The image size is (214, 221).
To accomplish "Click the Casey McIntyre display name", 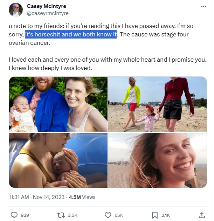I will (x=46, y=6).
